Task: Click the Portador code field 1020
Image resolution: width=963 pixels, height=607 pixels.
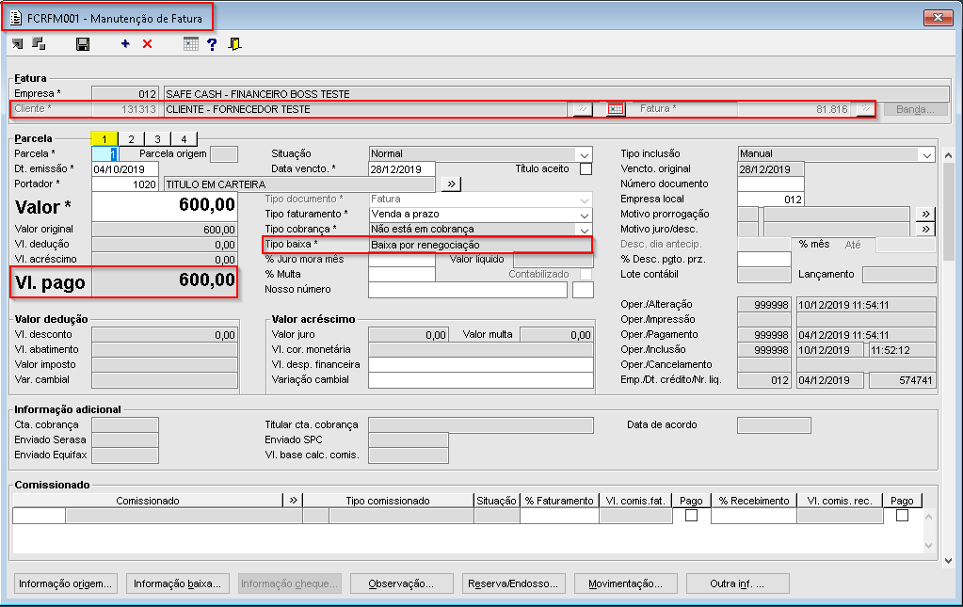Action: pos(125,184)
